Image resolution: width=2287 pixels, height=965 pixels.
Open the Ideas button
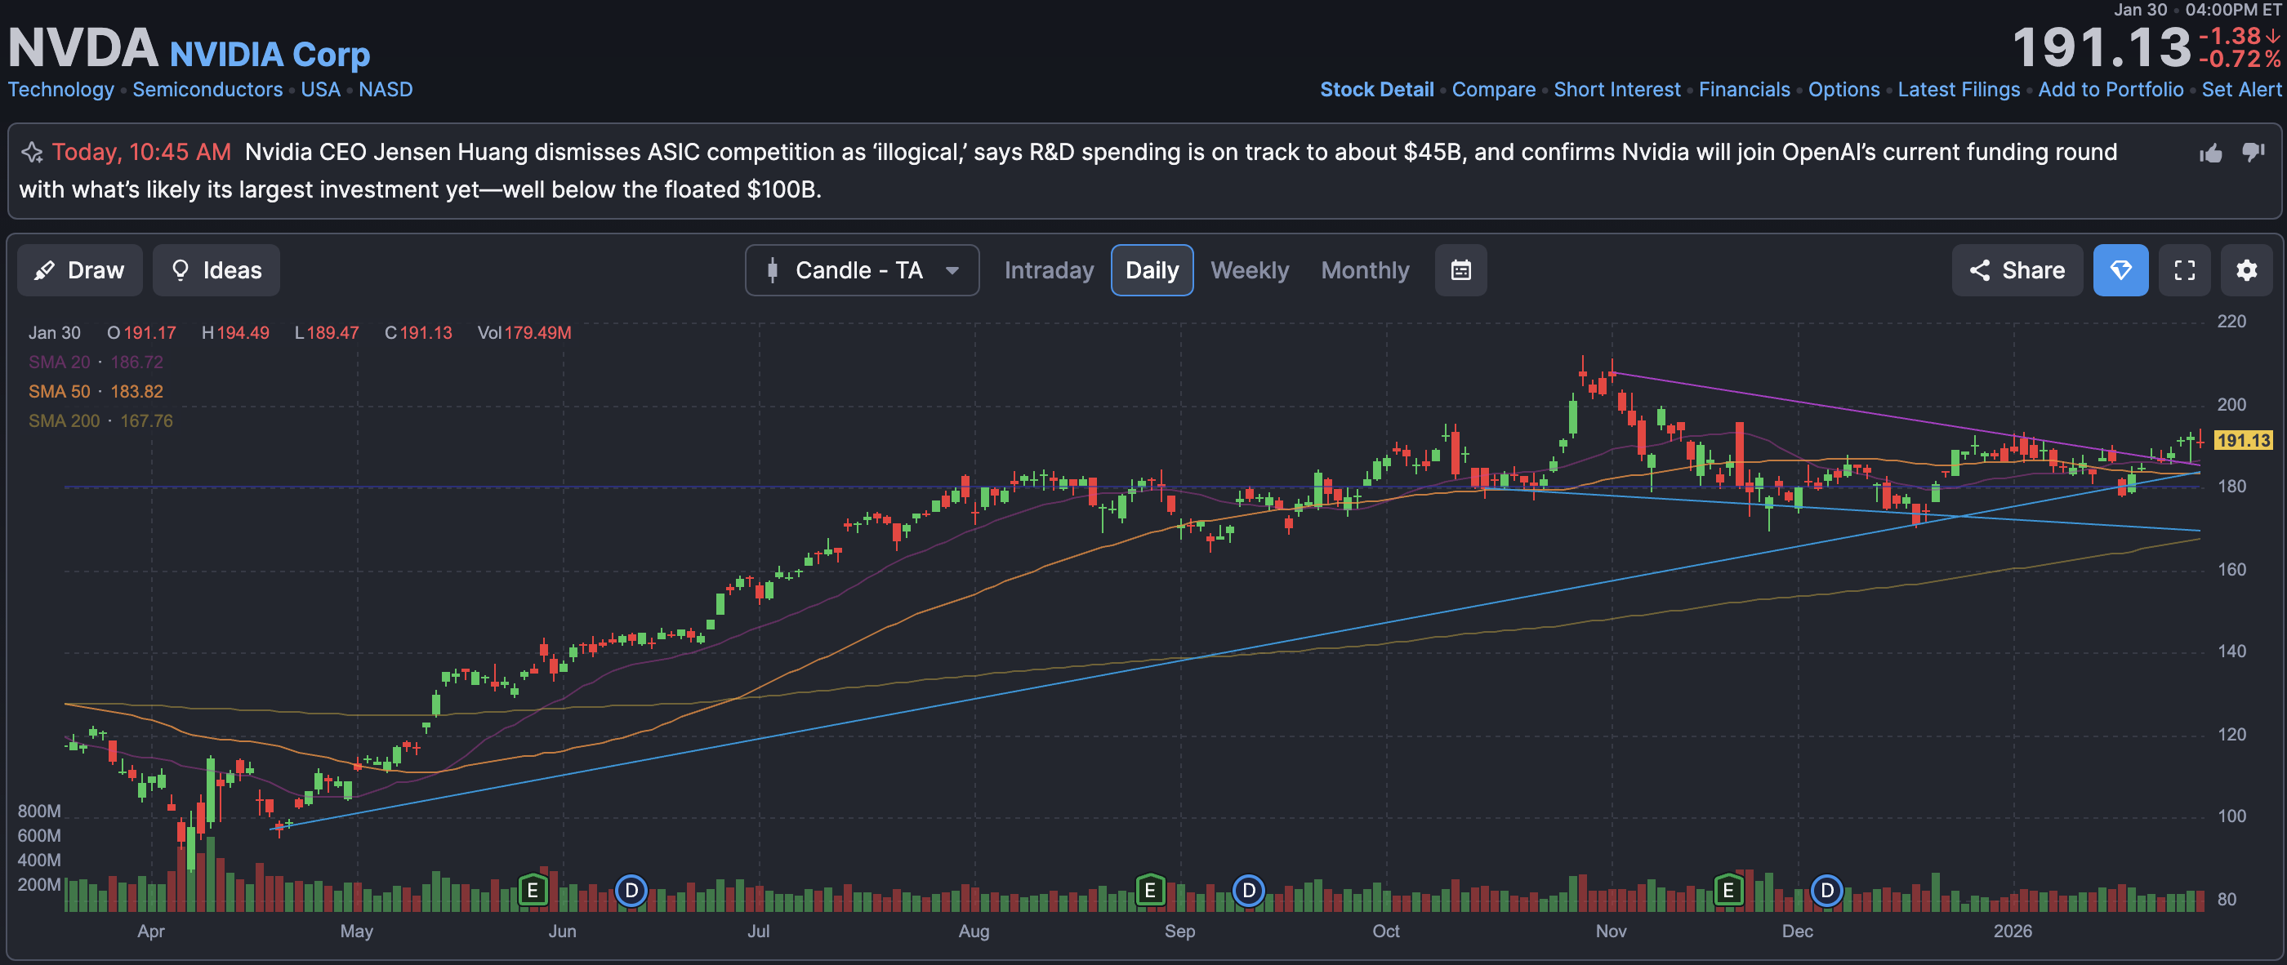point(216,270)
